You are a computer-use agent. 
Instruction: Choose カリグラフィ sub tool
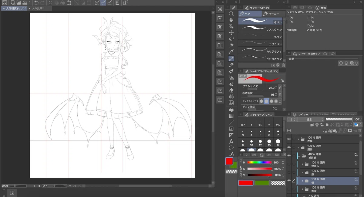pos(261,50)
